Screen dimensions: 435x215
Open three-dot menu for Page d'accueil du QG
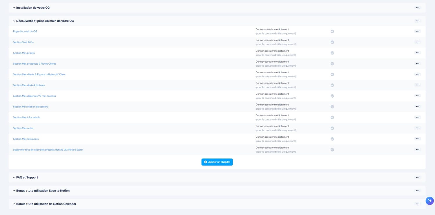point(418,31)
